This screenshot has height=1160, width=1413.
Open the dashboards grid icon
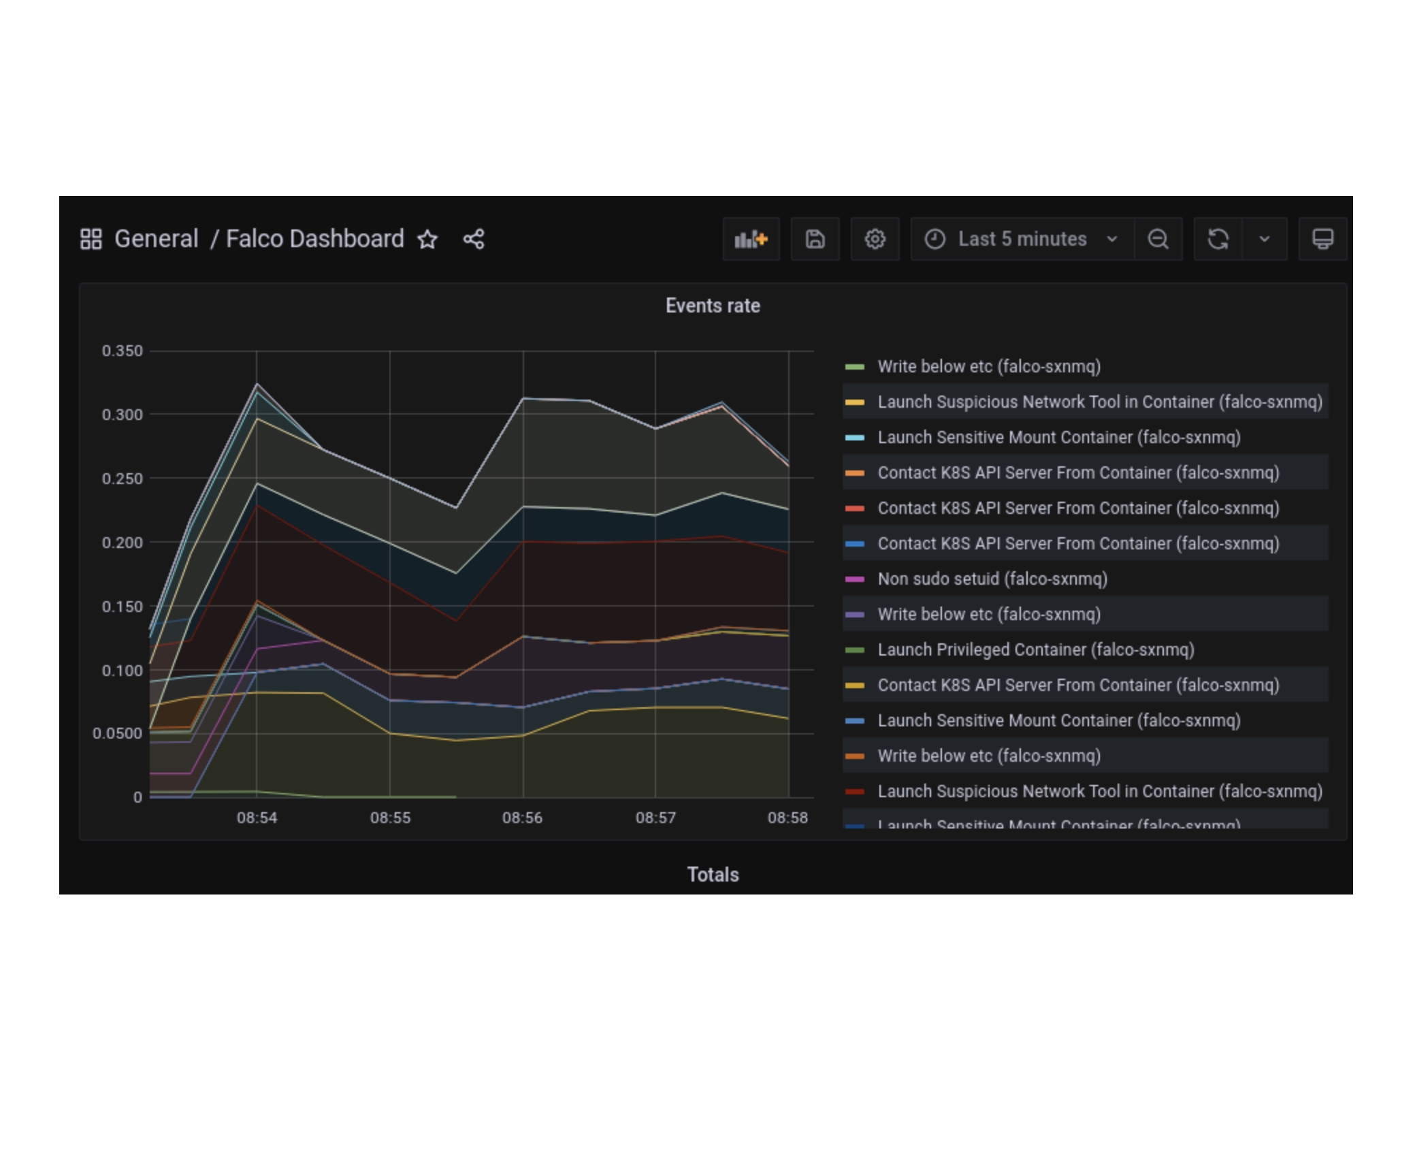(91, 239)
